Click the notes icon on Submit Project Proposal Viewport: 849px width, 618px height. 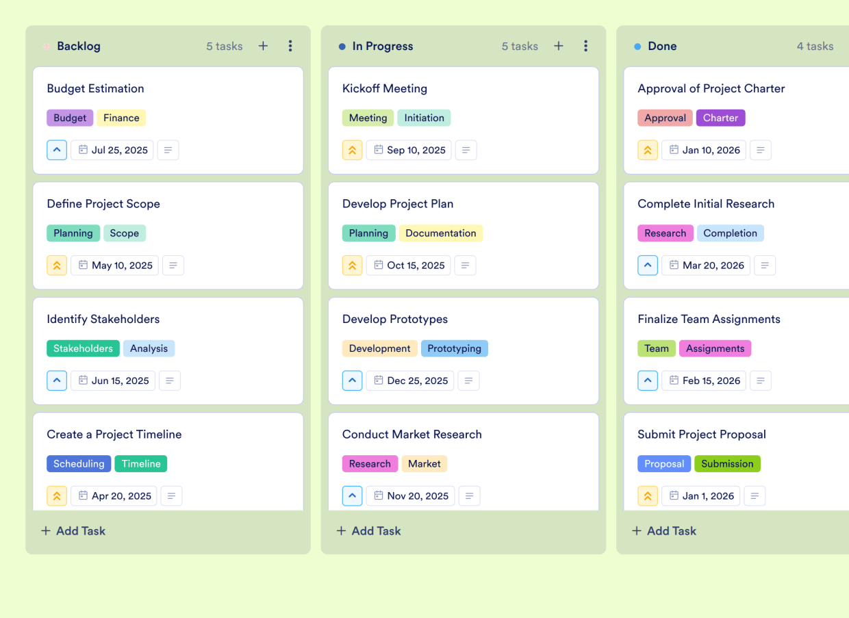(755, 495)
